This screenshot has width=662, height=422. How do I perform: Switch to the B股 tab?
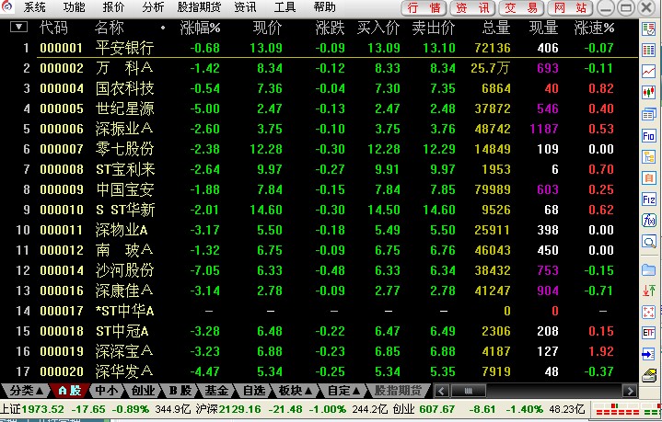[x=180, y=391]
